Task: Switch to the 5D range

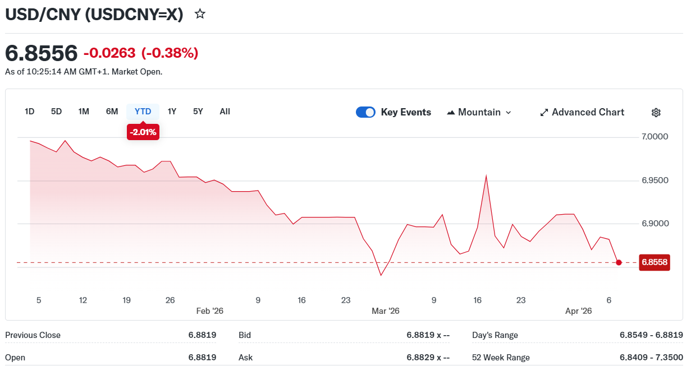Action: point(56,112)
